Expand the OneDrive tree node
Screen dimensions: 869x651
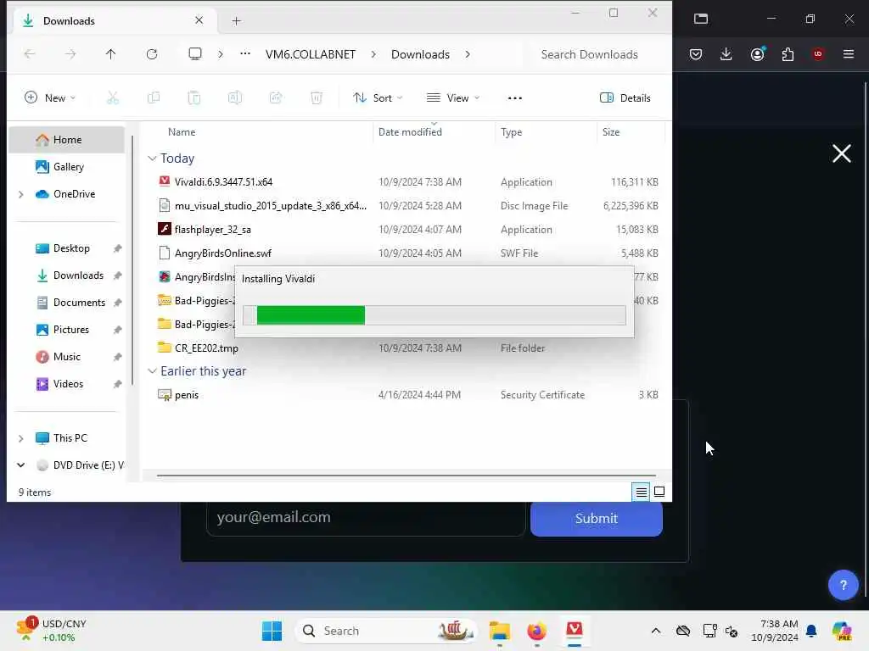pyautogui.click(x=21, y=194)
